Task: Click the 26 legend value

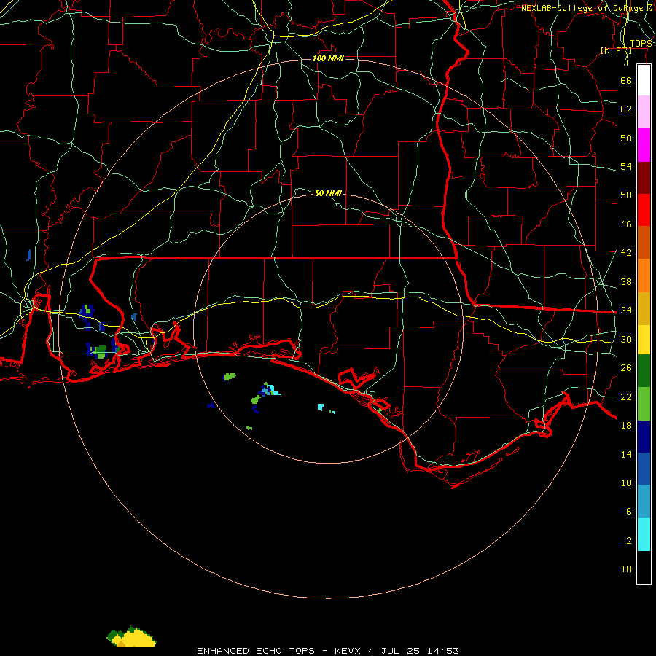Action: 626,368
